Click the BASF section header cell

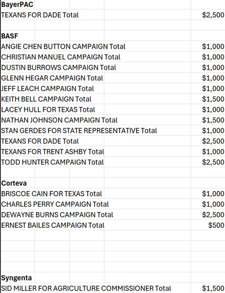(10, 36)
